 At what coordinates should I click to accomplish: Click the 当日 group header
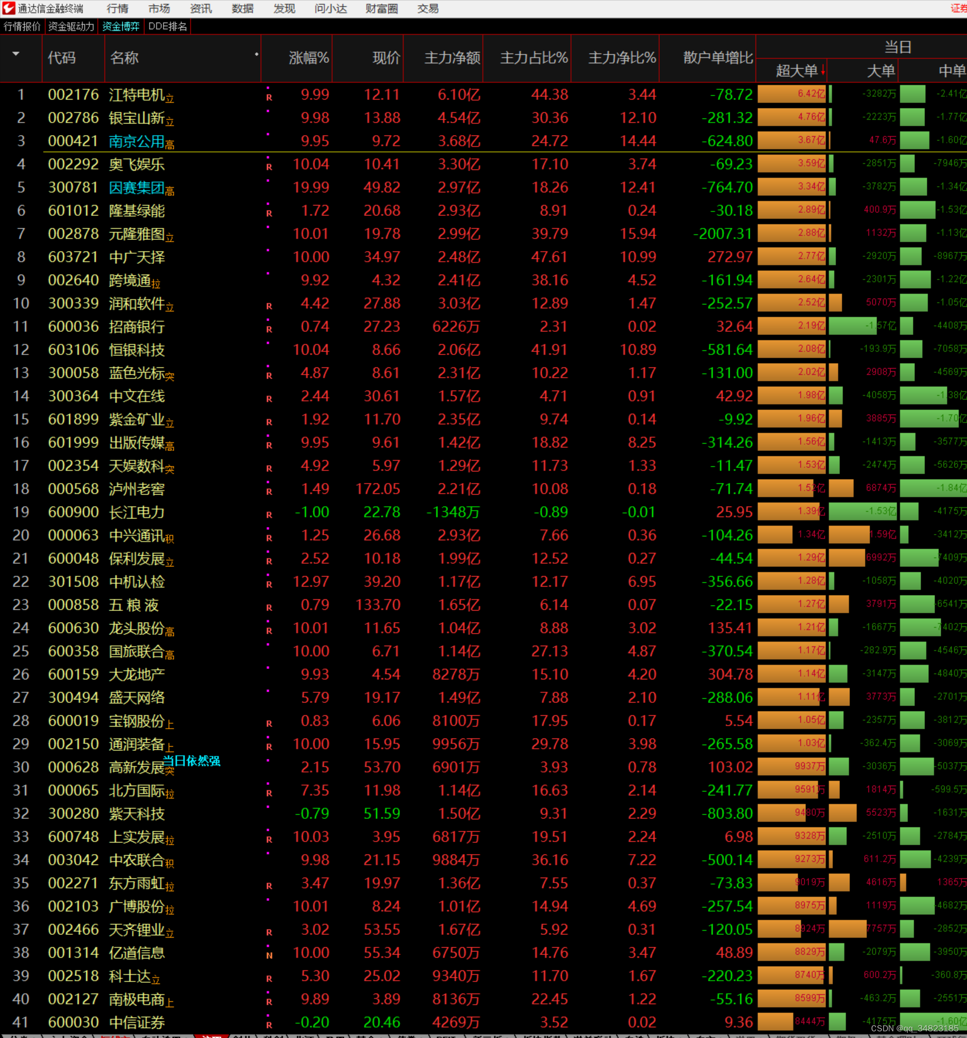pyautogui.click(x=897, y=47)
